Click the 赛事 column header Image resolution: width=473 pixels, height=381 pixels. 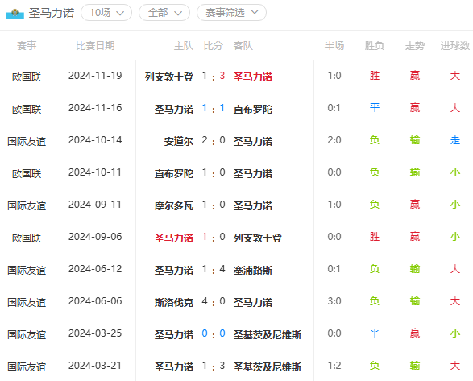(27, 46)
